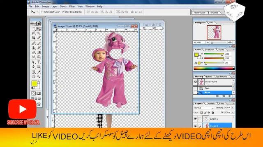Select the Path Selection tool
The image size is (263, 147).
point(34,62)
